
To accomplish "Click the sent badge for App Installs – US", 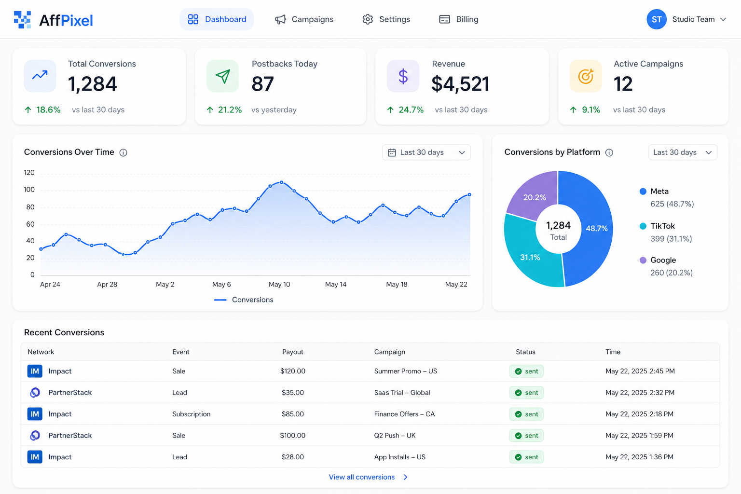I will [x=526, y=457].
